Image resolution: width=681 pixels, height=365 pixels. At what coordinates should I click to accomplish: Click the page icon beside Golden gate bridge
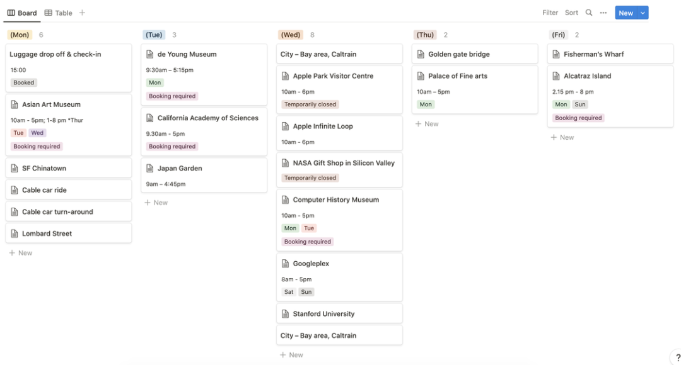pyautogui.click(x=421, y=54)
